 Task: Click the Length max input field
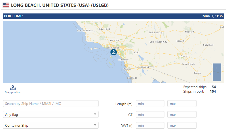tap(182, 104)
